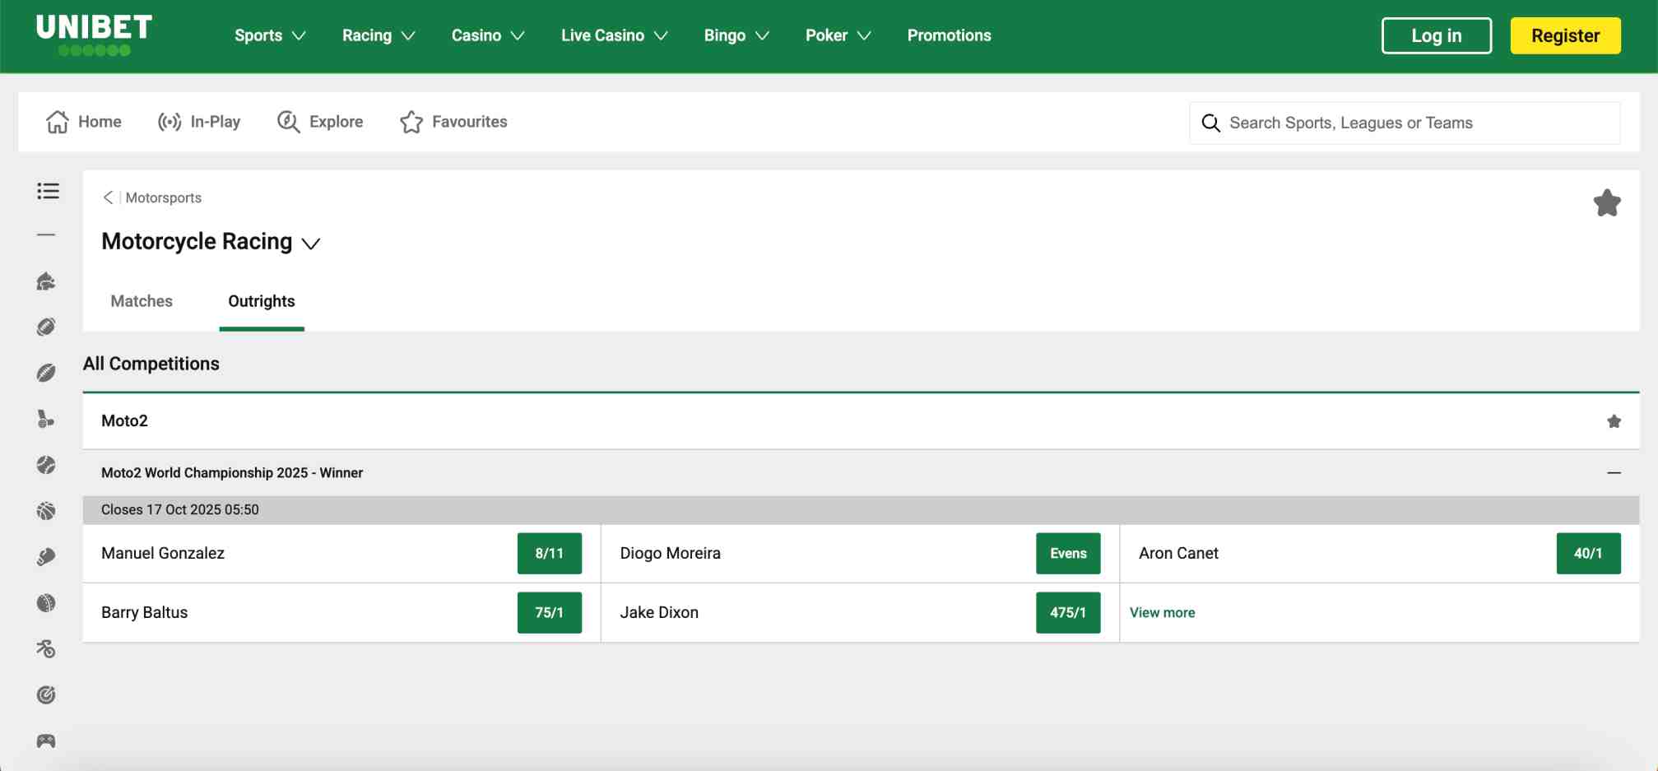The image size is (1658, 771).
Task: Open the American Football category in sidebar
Action: pos(47,327)
